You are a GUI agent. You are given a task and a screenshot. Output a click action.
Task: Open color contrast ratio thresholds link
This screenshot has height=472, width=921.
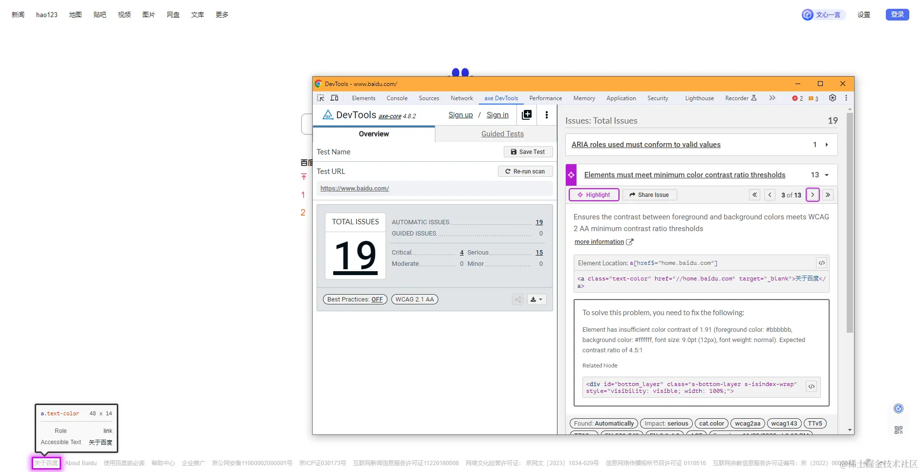[x=685, y=175]
